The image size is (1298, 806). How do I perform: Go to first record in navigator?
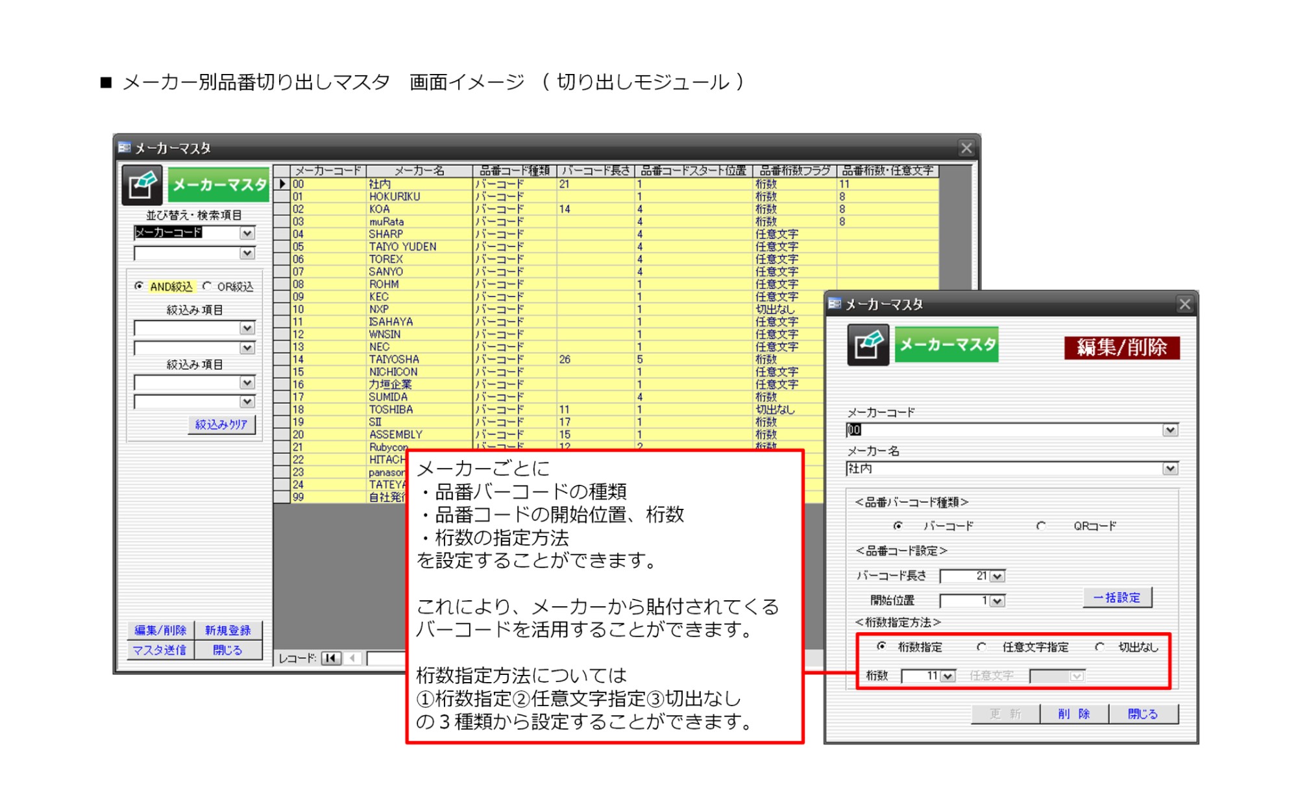pos(331,658)
